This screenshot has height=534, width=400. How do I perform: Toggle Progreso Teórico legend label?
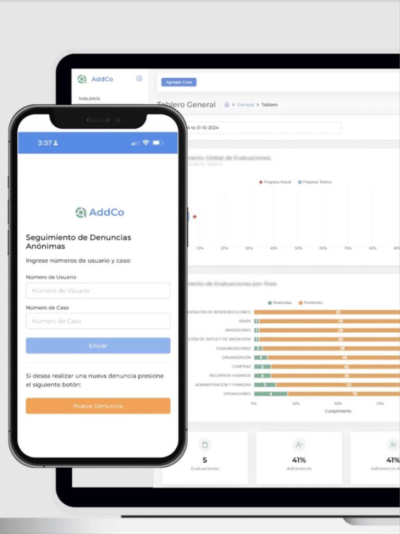pyautogui.click(x=317, y=182)
